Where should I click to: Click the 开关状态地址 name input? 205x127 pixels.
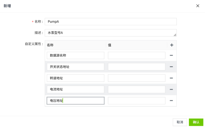pyautogui.click(x=76, y=67)
